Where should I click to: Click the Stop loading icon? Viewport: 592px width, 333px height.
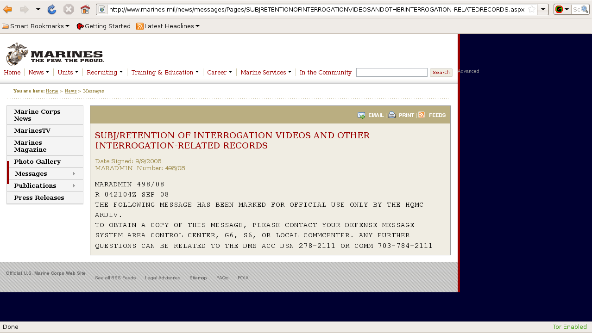[x=69, y=9]
